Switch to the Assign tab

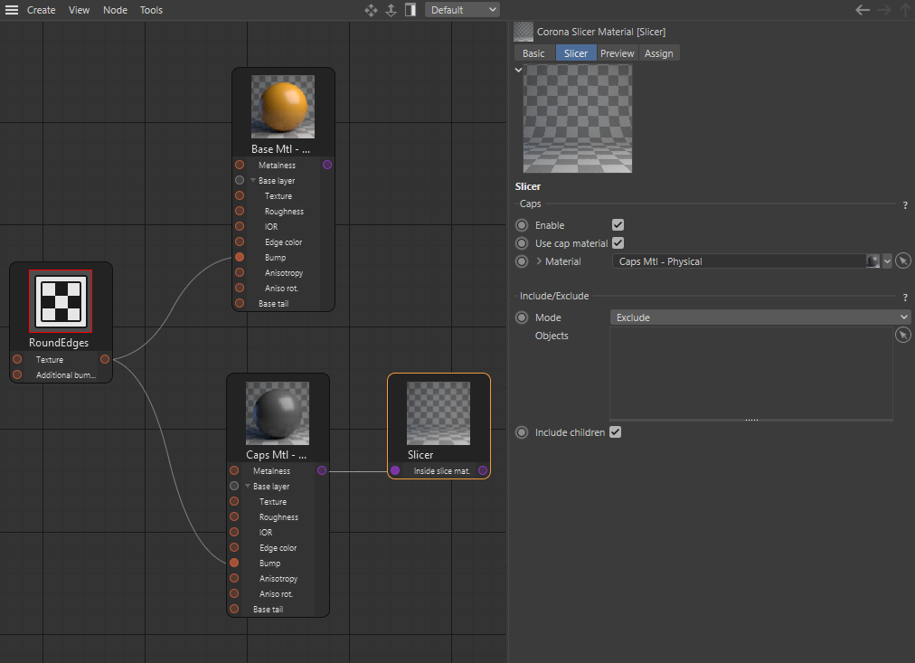(659, 53)
